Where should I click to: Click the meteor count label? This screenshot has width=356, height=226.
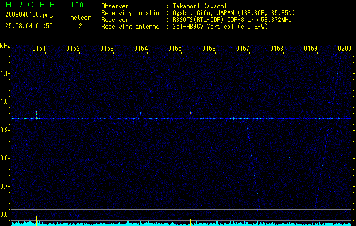click(80, 18)
